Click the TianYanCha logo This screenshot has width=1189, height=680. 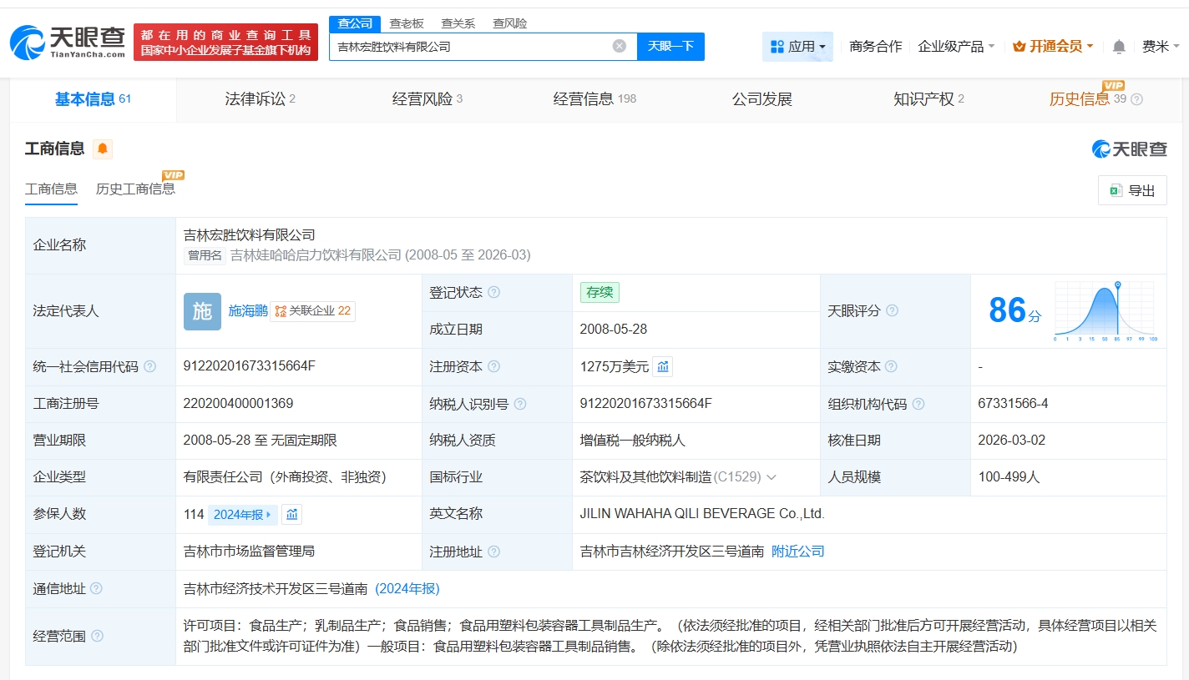pyautogui.click(x=68, y=42)
